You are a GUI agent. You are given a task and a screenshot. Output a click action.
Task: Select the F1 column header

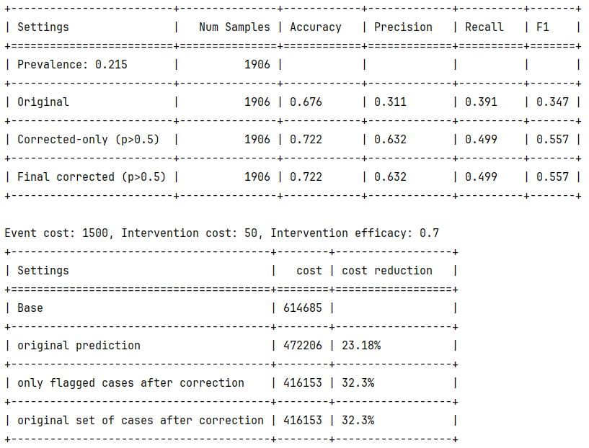point(542,27)
